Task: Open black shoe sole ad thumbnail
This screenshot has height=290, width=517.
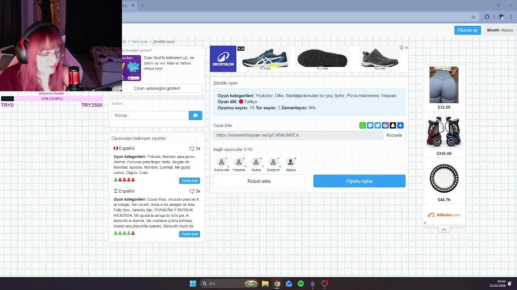Action: tap(322, 59)
